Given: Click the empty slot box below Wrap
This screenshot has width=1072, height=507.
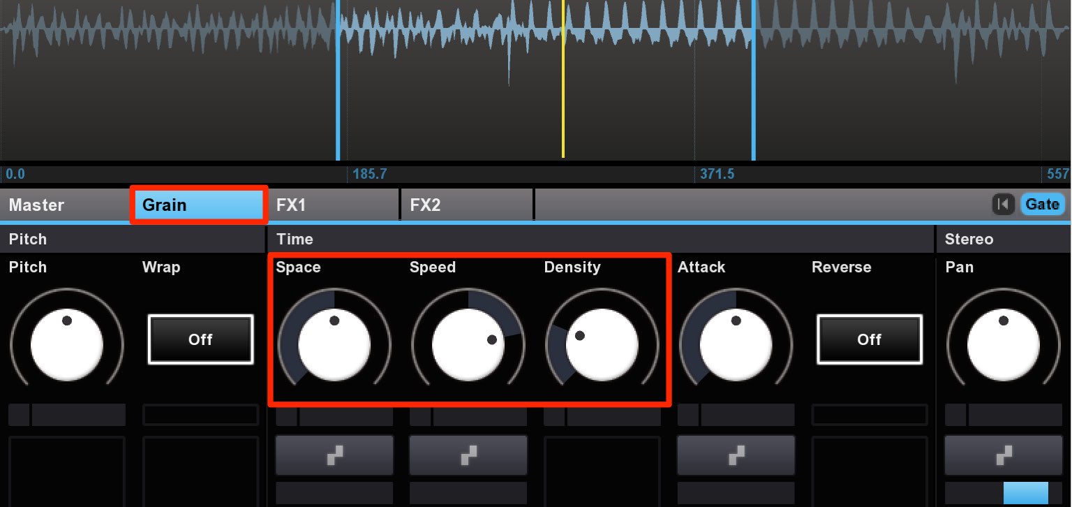Looking at the screenshot, I should (201, 471).
